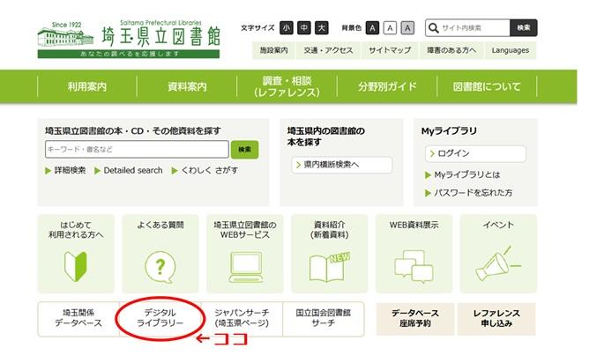Open the beginner's guide leaf icon tile
This screenshot has height=363, width=604.
tap(75, 248)
